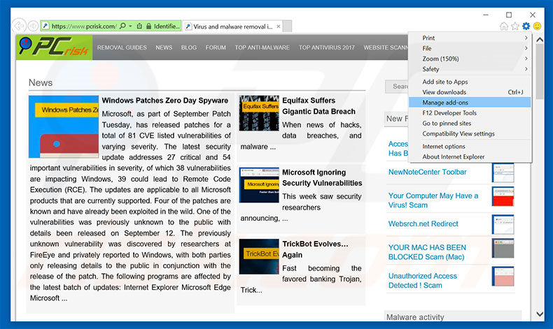Screen dimensions: 553x329
Task: Click the scrollbar down arrow
Action: click(540, 314)
